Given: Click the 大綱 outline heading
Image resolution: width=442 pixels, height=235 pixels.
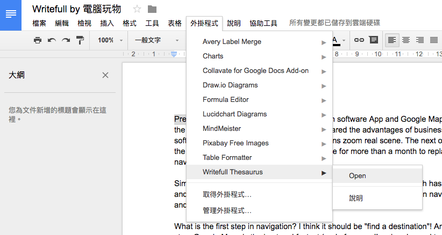Looking at the screenshot, I should (17, 75).
